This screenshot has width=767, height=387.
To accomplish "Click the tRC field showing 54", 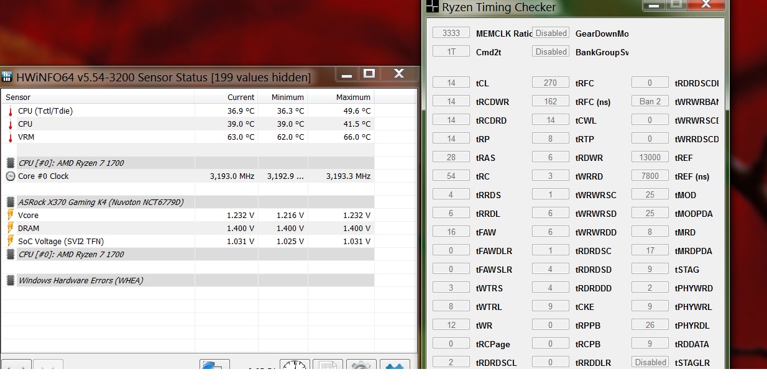I will pos(451,176).
